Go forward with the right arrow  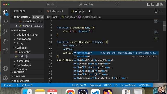click(x=52, y=4)
